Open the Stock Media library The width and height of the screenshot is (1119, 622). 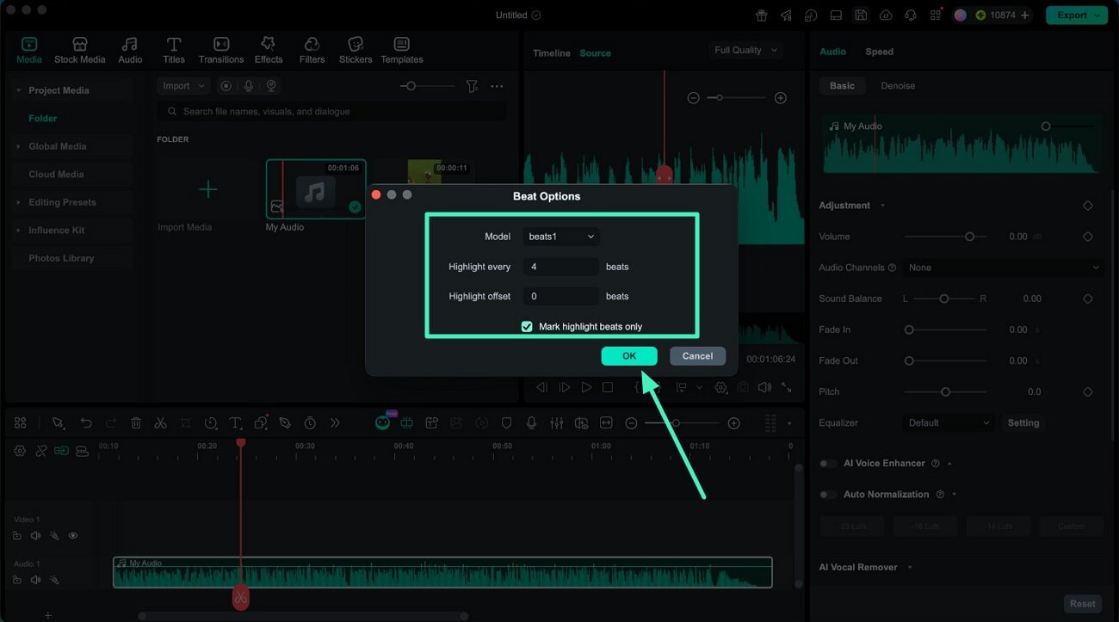[79, 50]
